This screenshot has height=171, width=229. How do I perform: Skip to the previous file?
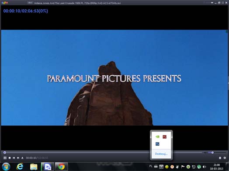14,158
